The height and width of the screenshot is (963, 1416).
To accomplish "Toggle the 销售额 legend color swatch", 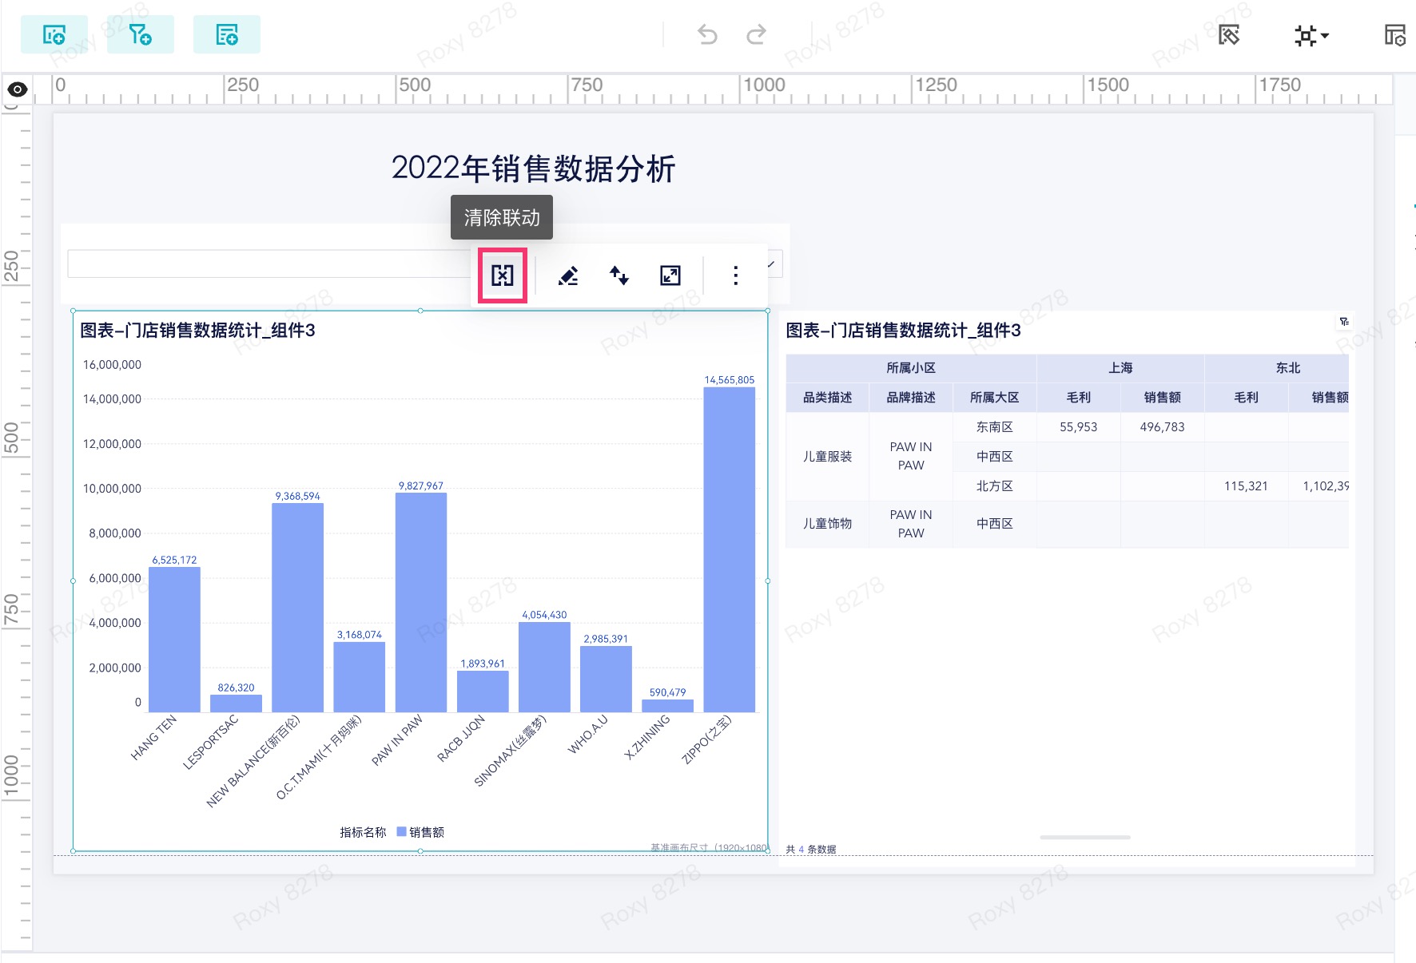I will [401, 831].
